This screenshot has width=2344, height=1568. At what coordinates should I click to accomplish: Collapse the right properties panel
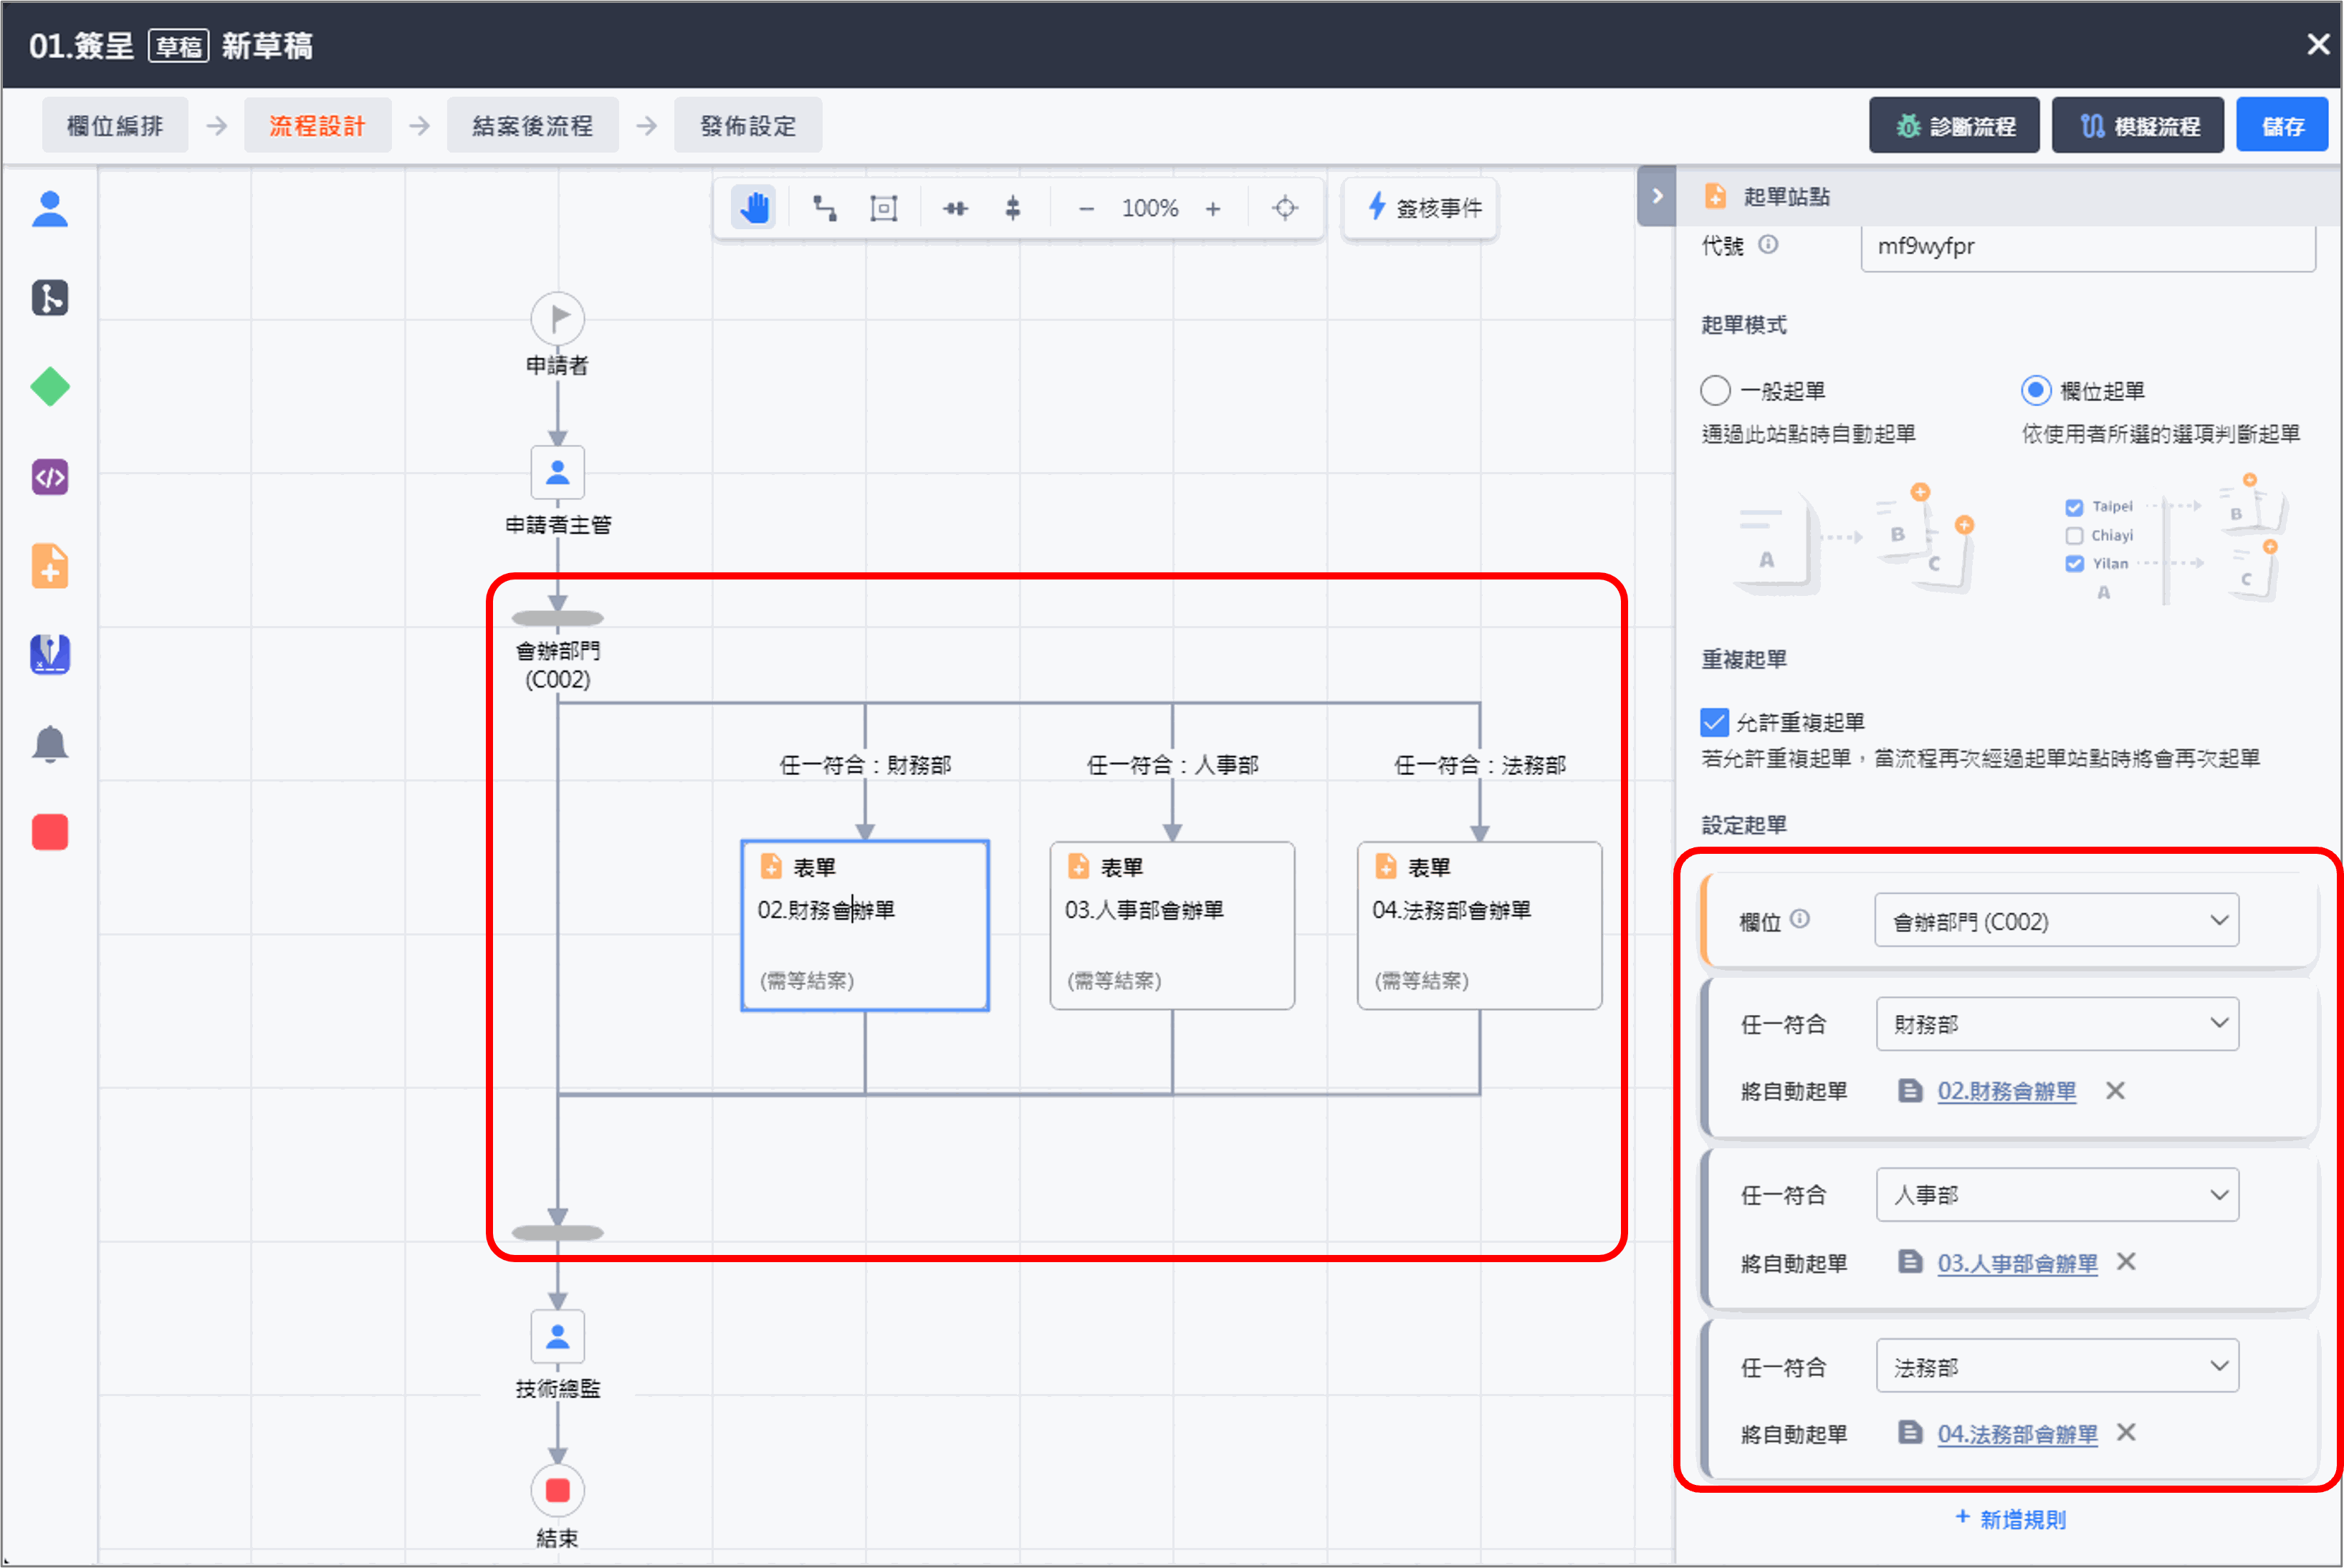pos(1657,196)
